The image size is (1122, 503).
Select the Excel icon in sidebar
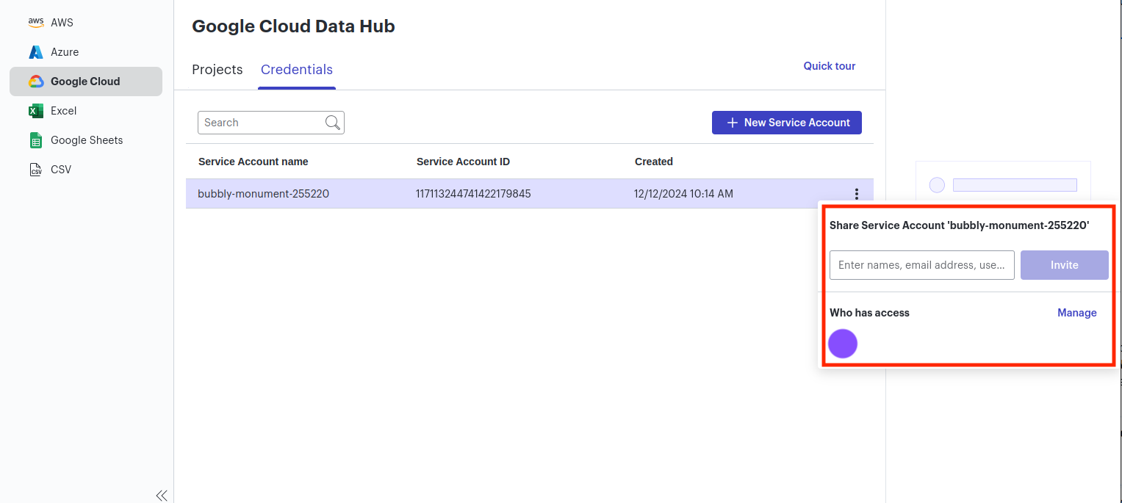(x=36, y=111)
